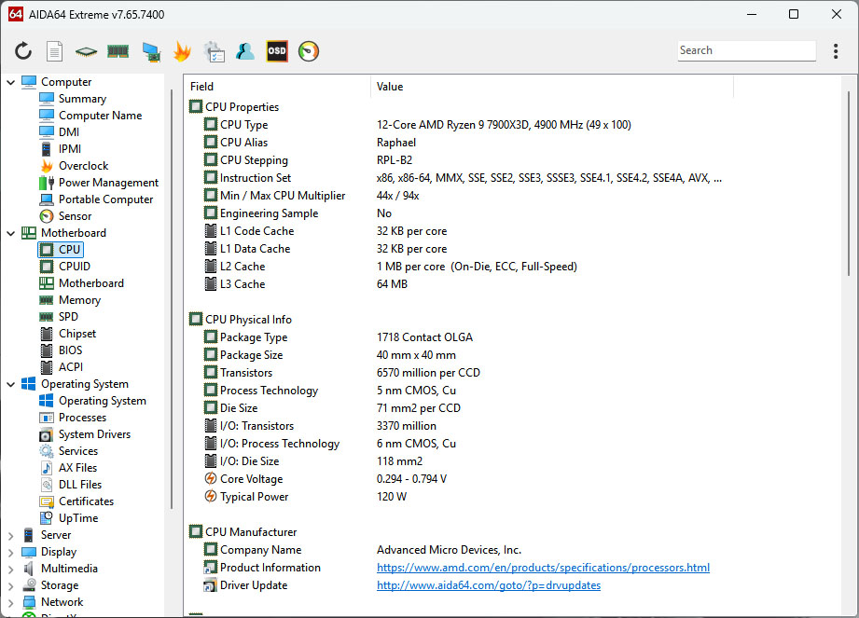Open the BIOS page
859x618 pixels.
[x=70, y=350]
